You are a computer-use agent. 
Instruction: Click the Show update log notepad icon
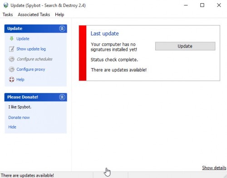[x=11, y=49]
